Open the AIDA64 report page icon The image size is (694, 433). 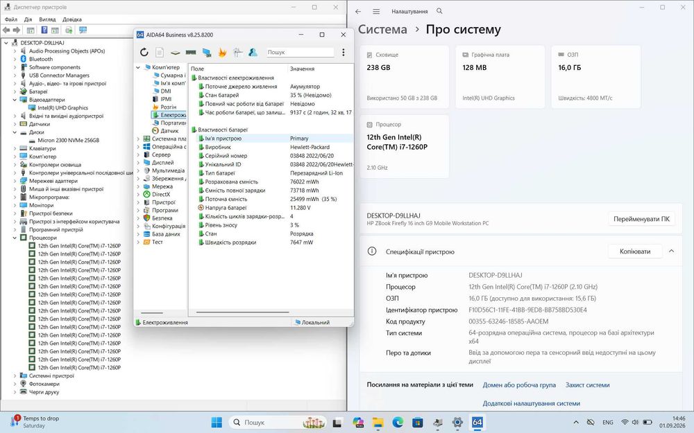[160, 52]
